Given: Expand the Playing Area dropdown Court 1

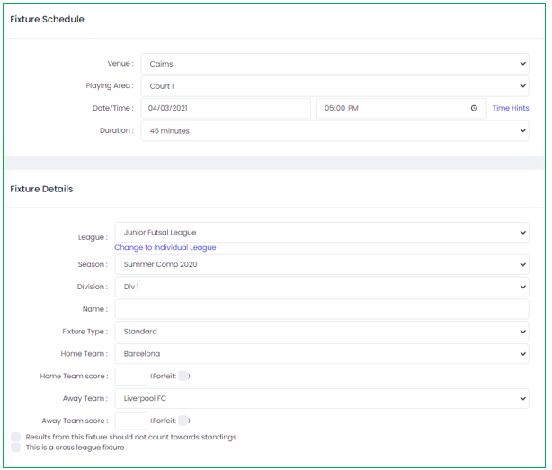Looking at the screenshot, I should (334, 86).
